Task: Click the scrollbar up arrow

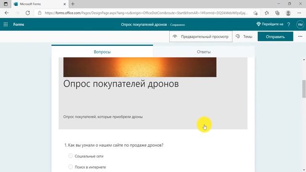Action: point(304,59)
